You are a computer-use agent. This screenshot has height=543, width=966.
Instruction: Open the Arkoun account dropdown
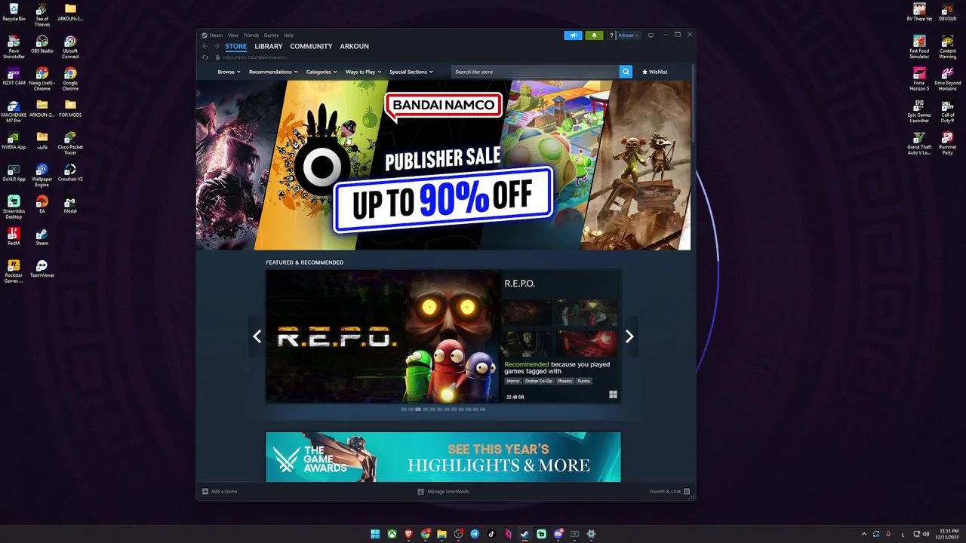pyautogui.click(x=629, y=35)
